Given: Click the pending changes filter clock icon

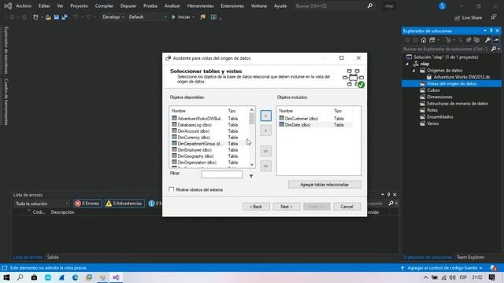Looking at the screenshot, I should coord(448,40).
